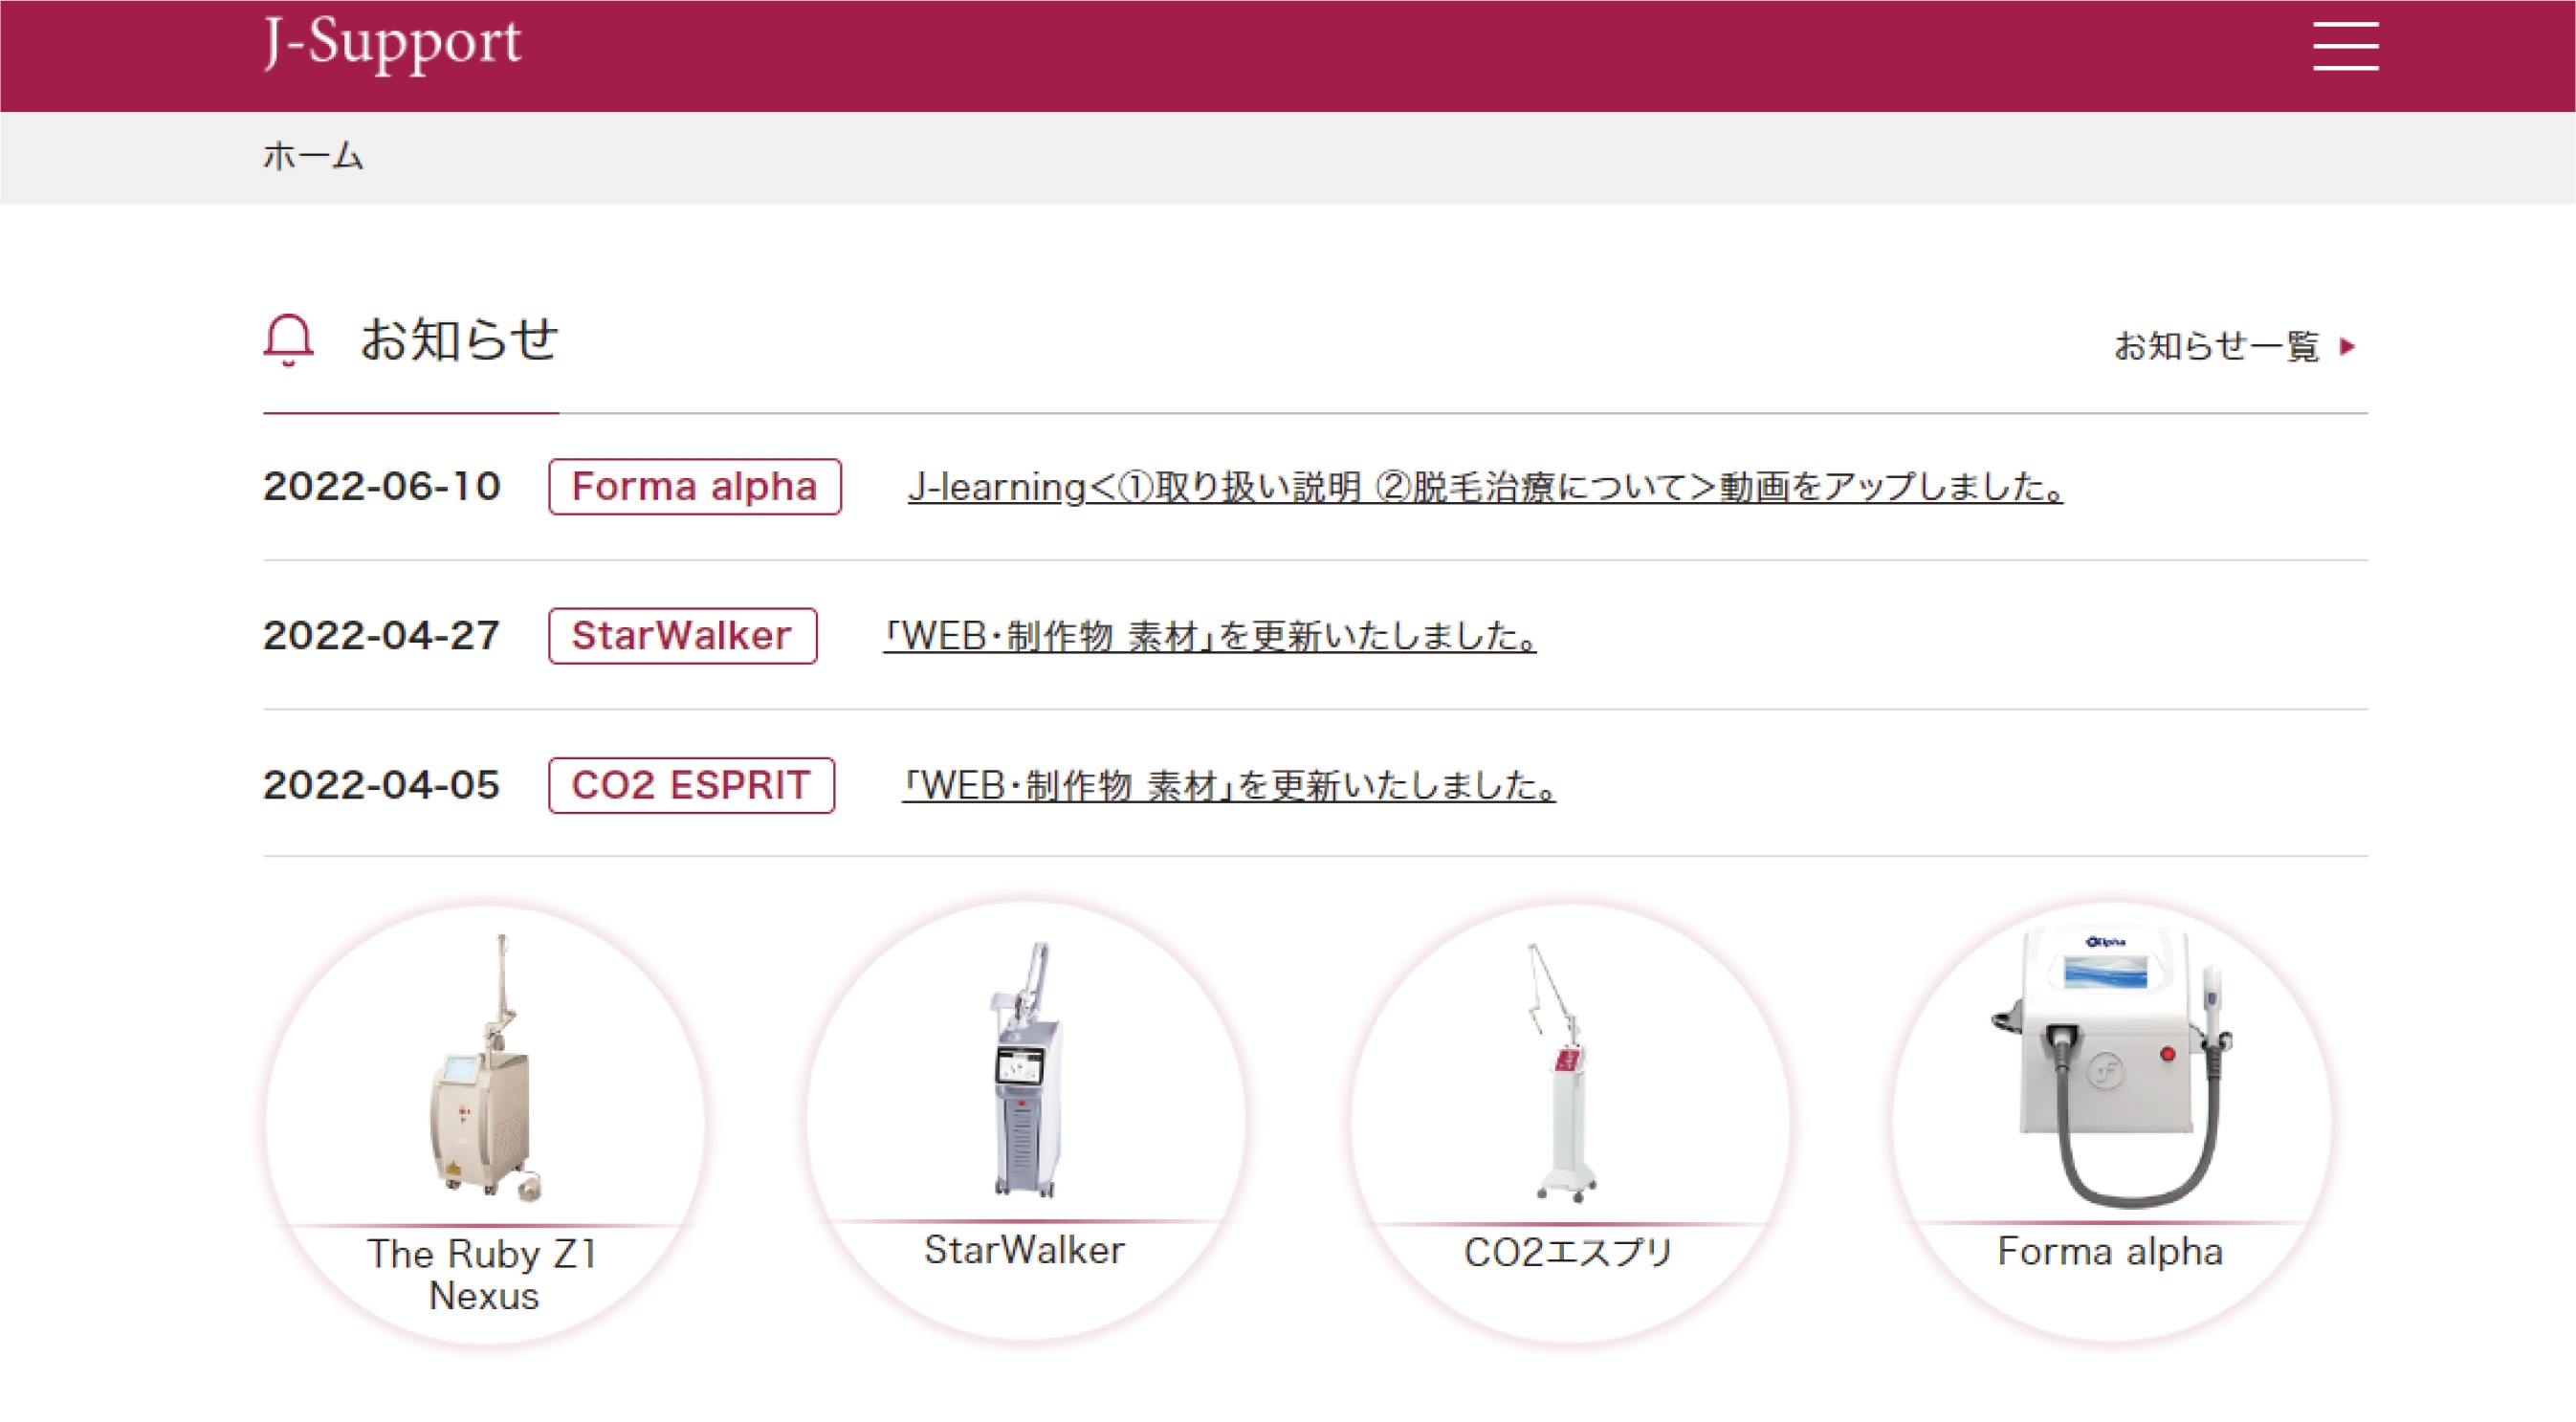Image resolution: width=2576 pixels, height=1422 pixels.
Task: Open The Ruby Z1 Nexus label
Action: (x=484, y=1274)
